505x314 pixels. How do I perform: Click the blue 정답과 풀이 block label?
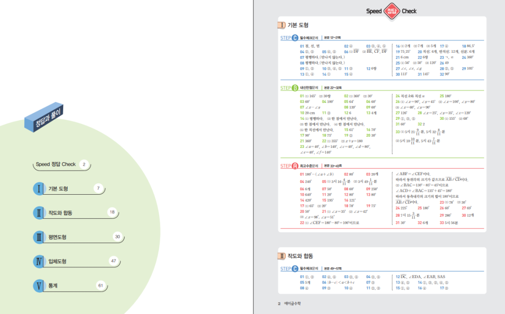(x=45, y=119)
